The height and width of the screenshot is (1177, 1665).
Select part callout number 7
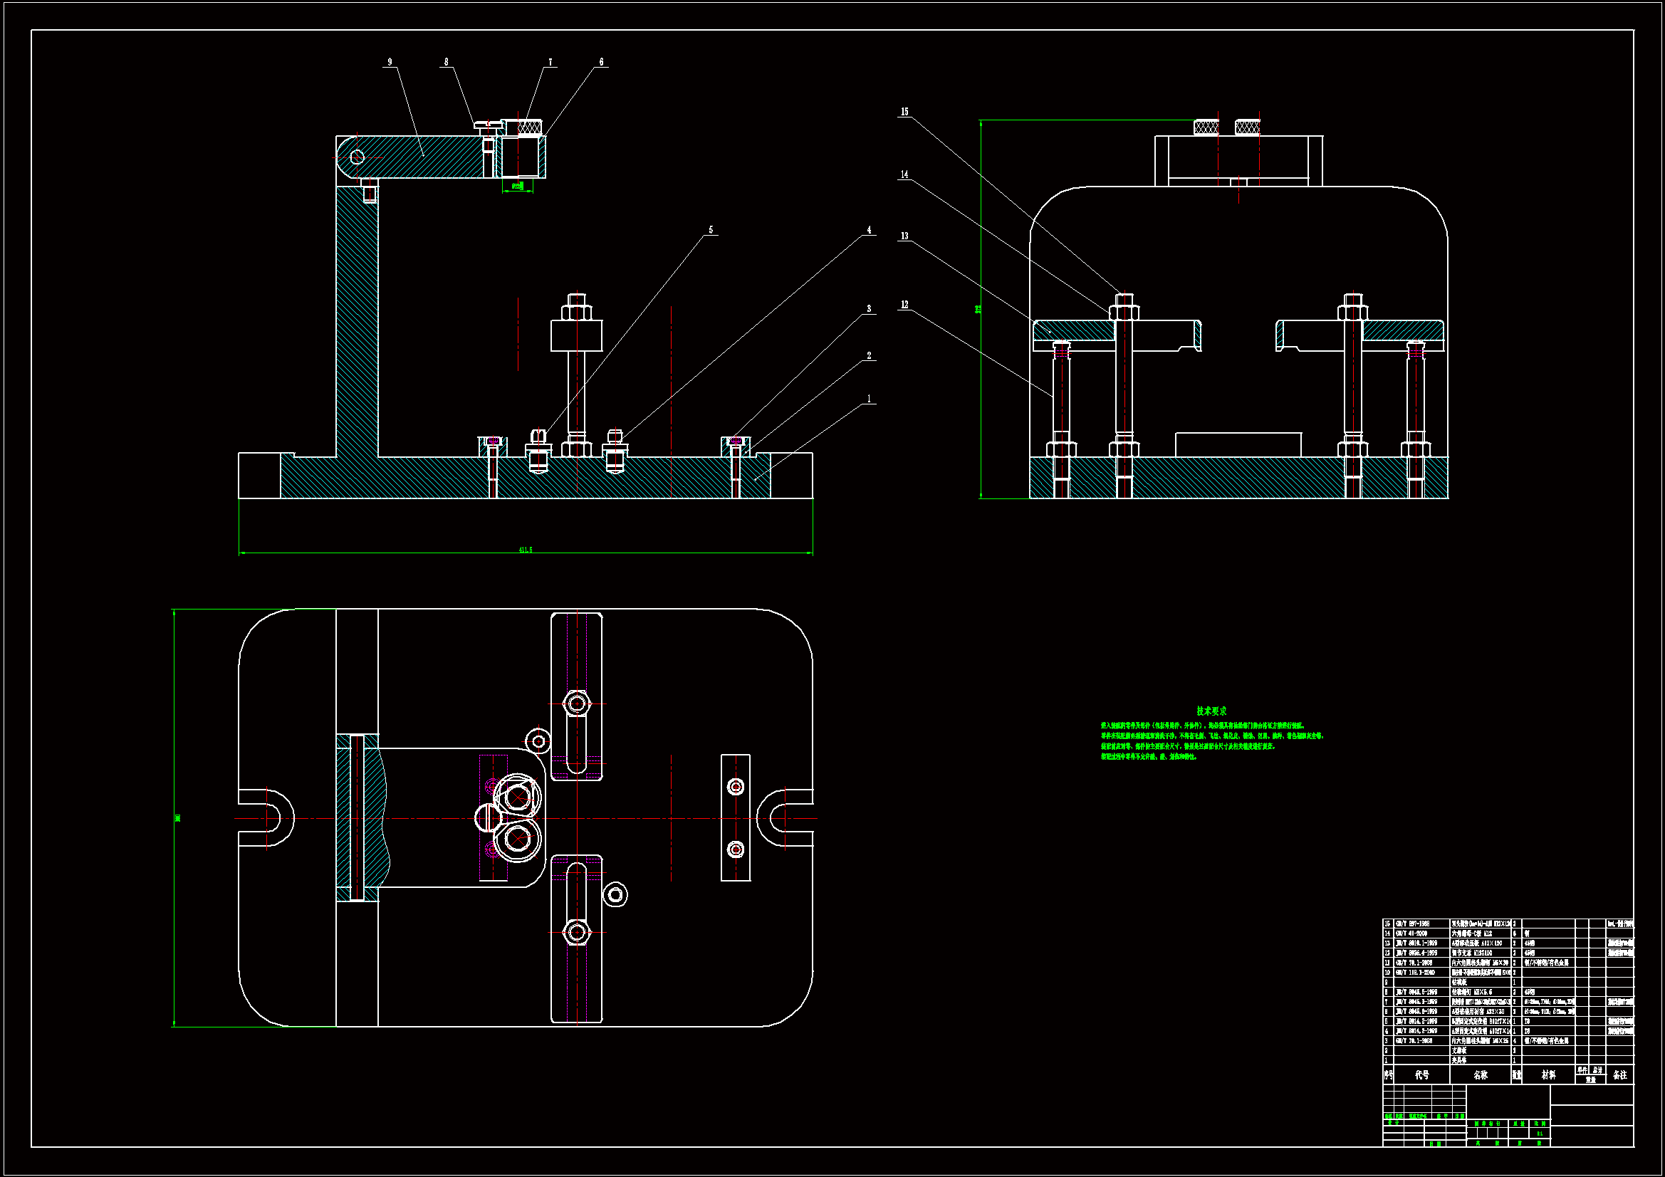(550, 63)
